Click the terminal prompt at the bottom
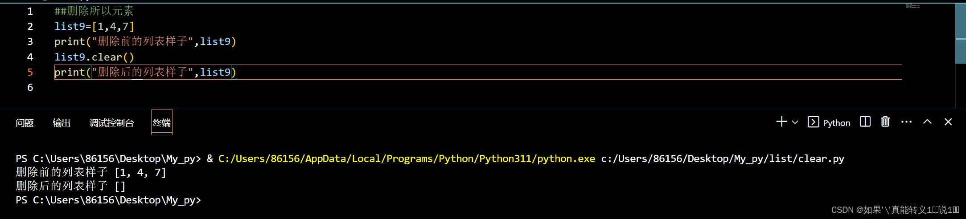Viewport: 966px width, 219px height. click(x=108, y=200)
